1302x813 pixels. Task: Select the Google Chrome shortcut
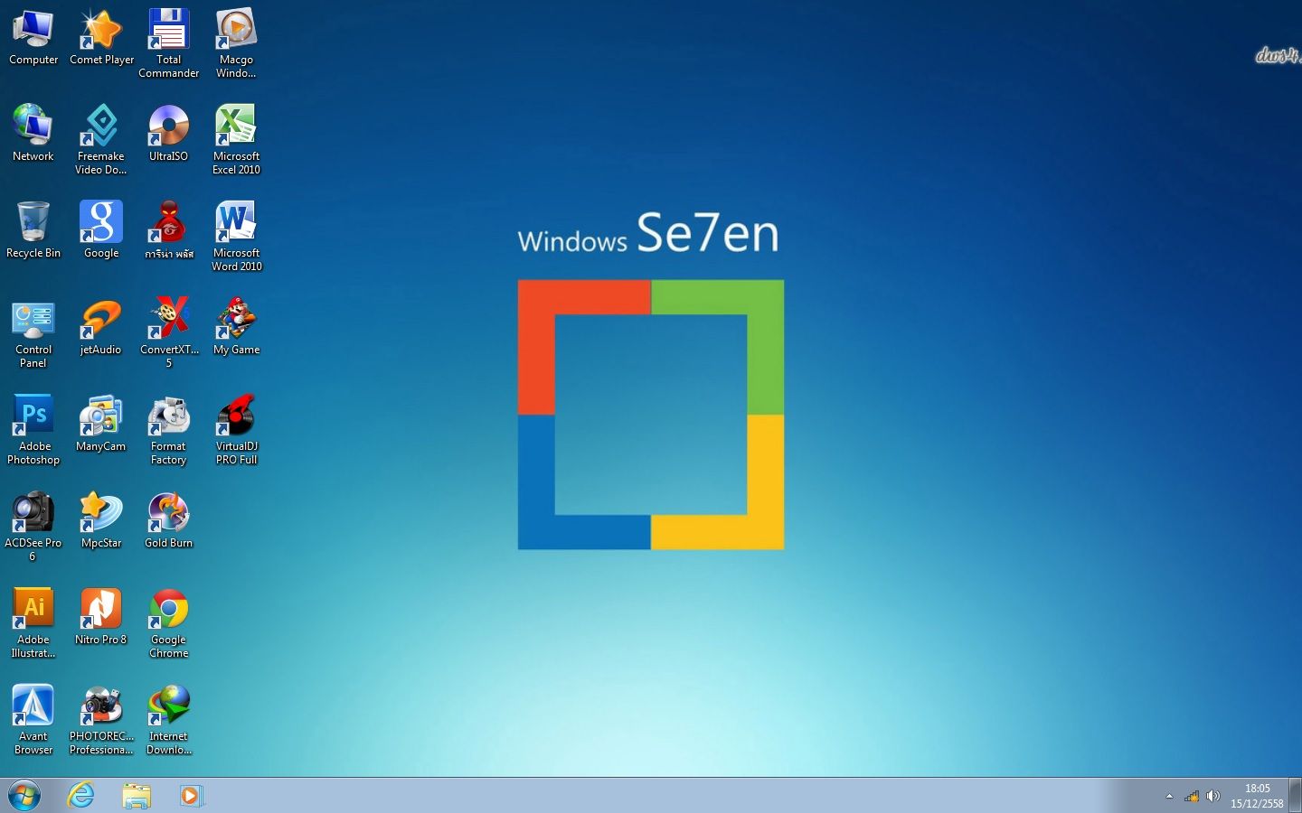tap(169, 622)
